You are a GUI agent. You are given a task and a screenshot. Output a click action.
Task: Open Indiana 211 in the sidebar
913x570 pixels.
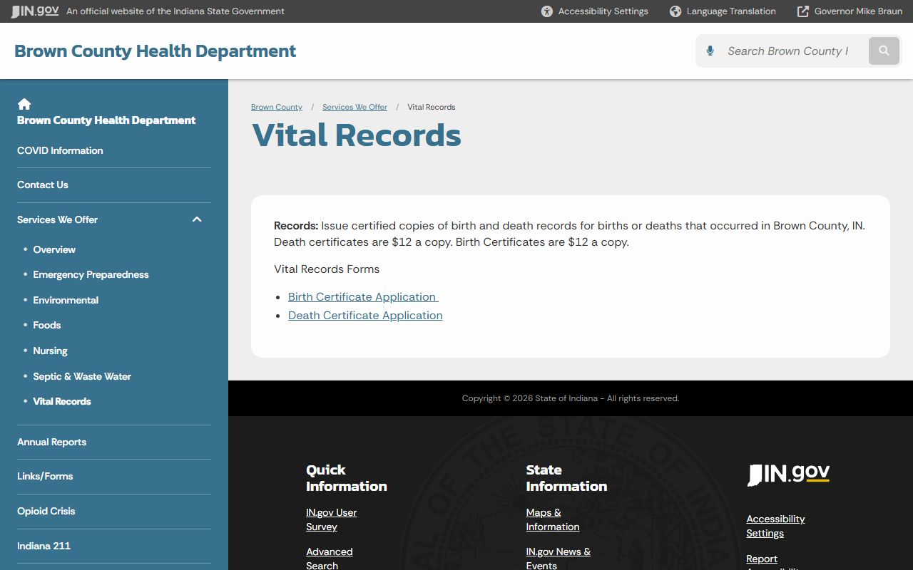[44, 546]
